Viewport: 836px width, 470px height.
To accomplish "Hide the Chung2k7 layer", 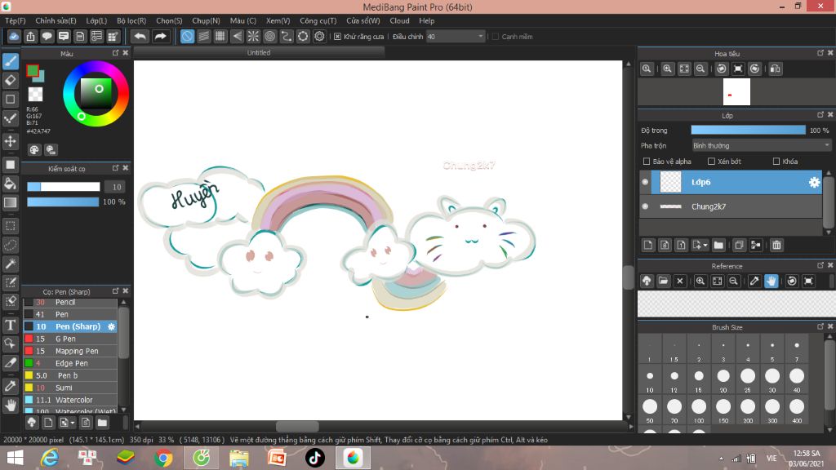I will click(645, 206).
